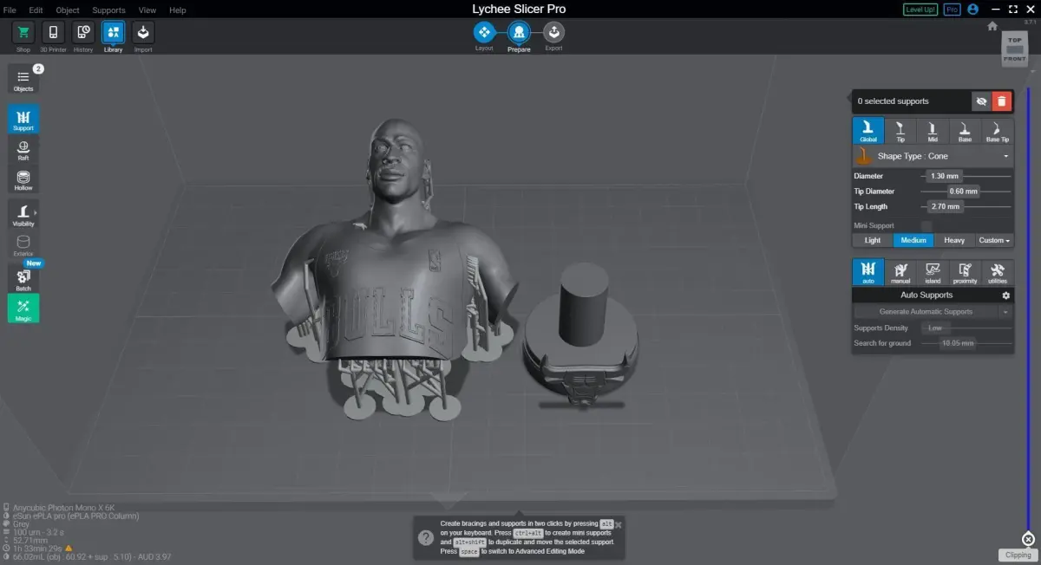Image resolution: width=1041 pixels, height=565 pixels.
Task: Click the eSun ePLA pro resin label
Action: (75, 516)
